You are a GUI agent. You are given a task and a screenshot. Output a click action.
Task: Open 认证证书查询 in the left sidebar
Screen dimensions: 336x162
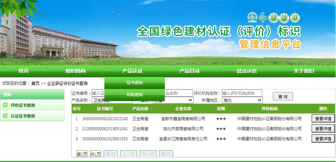click(23, 116)
